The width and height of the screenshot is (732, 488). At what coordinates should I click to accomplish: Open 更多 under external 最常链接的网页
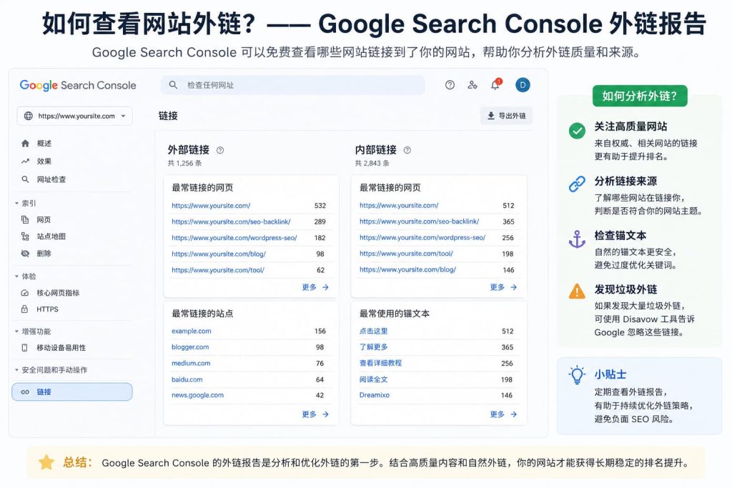315,287
